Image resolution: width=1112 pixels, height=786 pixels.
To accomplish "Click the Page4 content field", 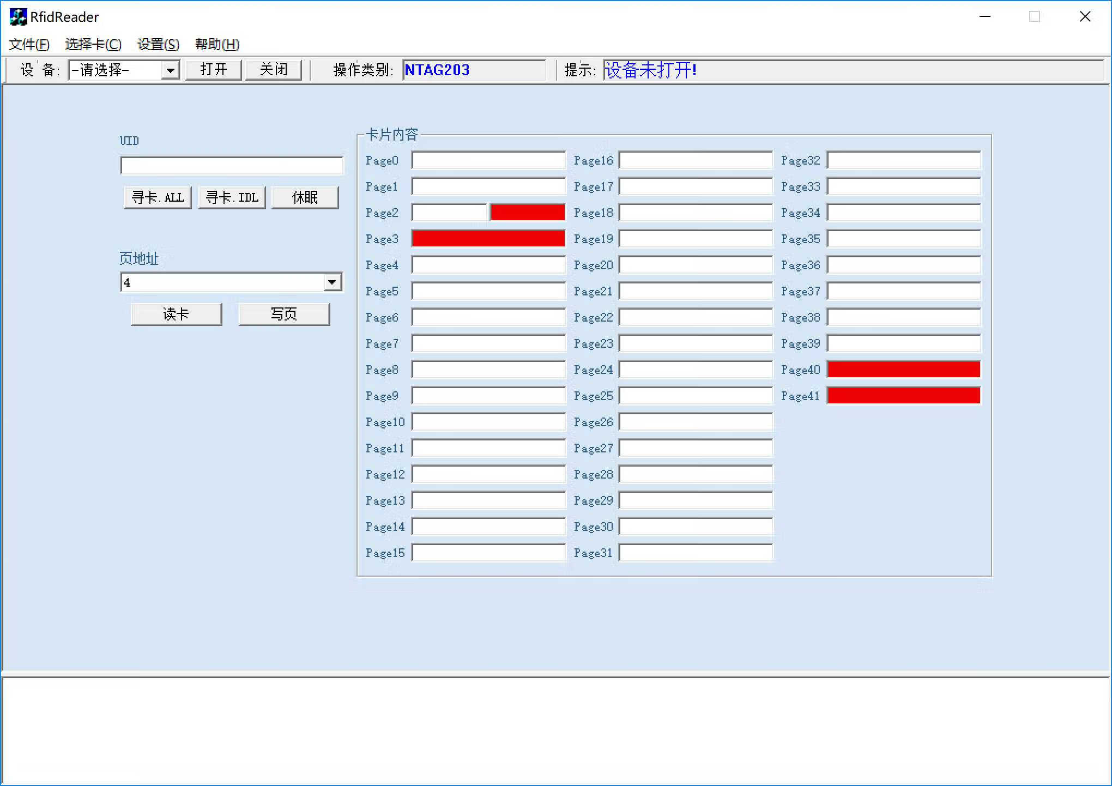I will 488,265.
